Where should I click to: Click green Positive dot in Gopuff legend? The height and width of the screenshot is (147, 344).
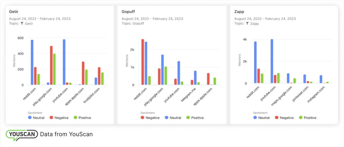pyautogui.click(x=188, y=118)
